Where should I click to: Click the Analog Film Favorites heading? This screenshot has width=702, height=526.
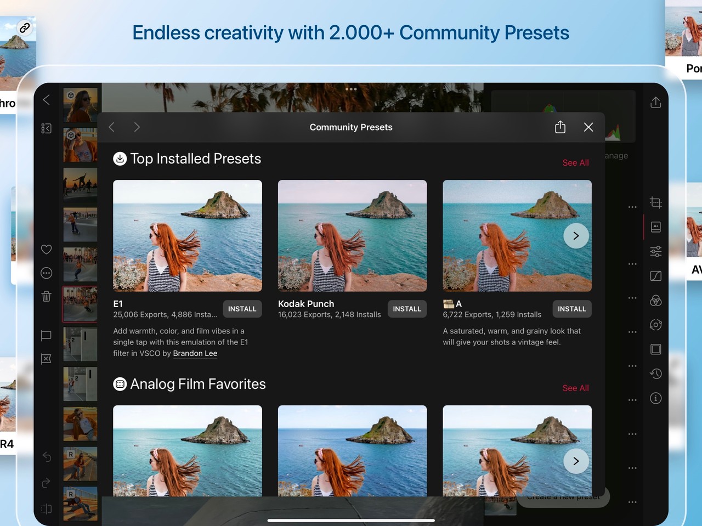tap(198, 384)
